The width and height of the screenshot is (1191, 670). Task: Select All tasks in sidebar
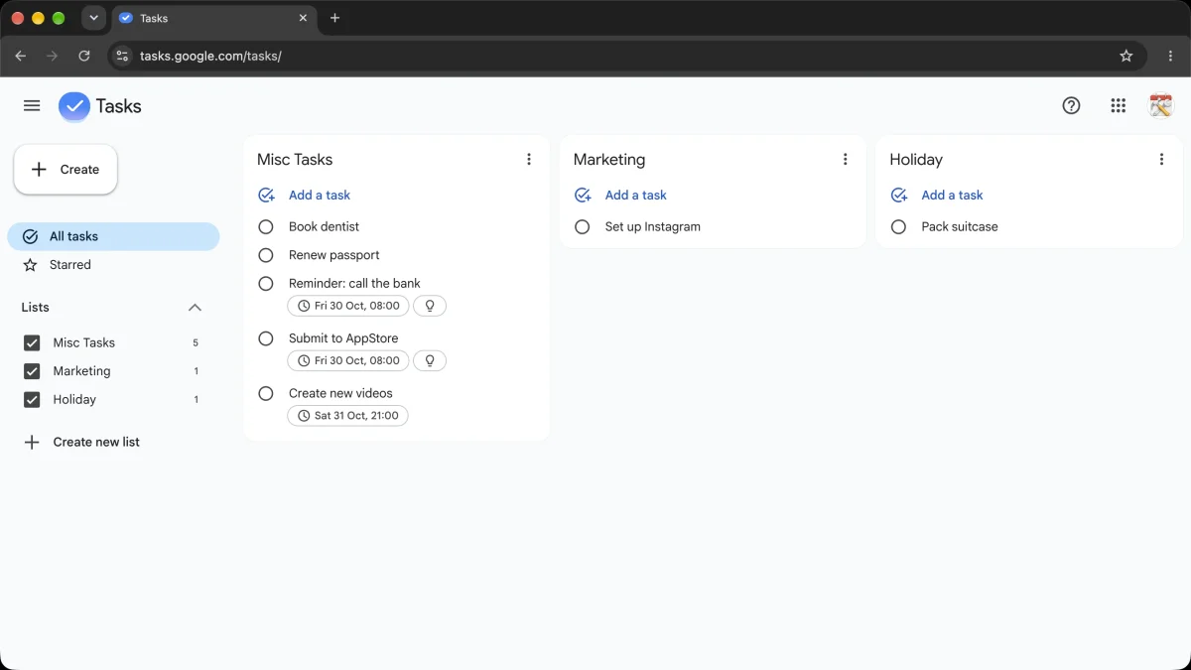coord(113,236)
